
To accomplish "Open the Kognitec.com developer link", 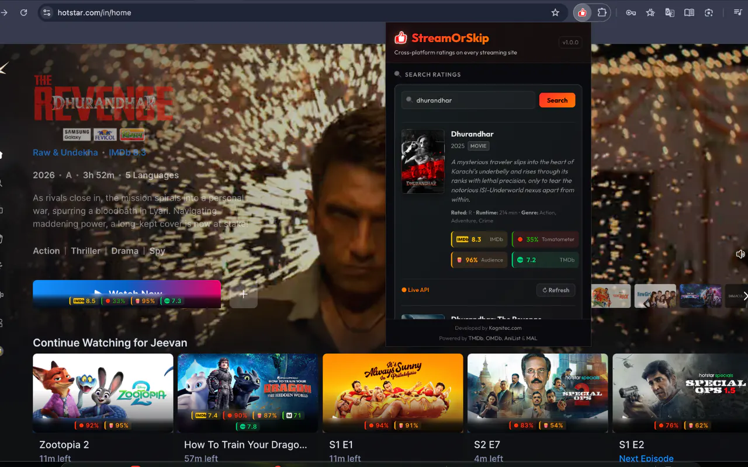I will (505, 328).
